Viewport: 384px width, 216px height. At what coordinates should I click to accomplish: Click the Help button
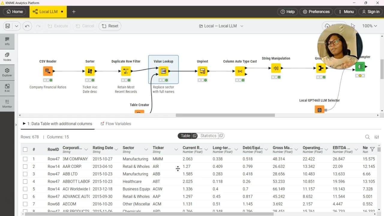(x=287, y=12)
